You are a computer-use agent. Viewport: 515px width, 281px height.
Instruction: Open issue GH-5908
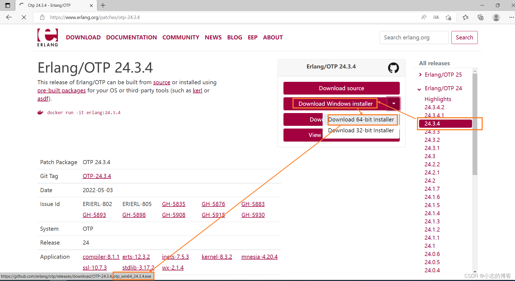pyautogui.click(x=174, y=215)
